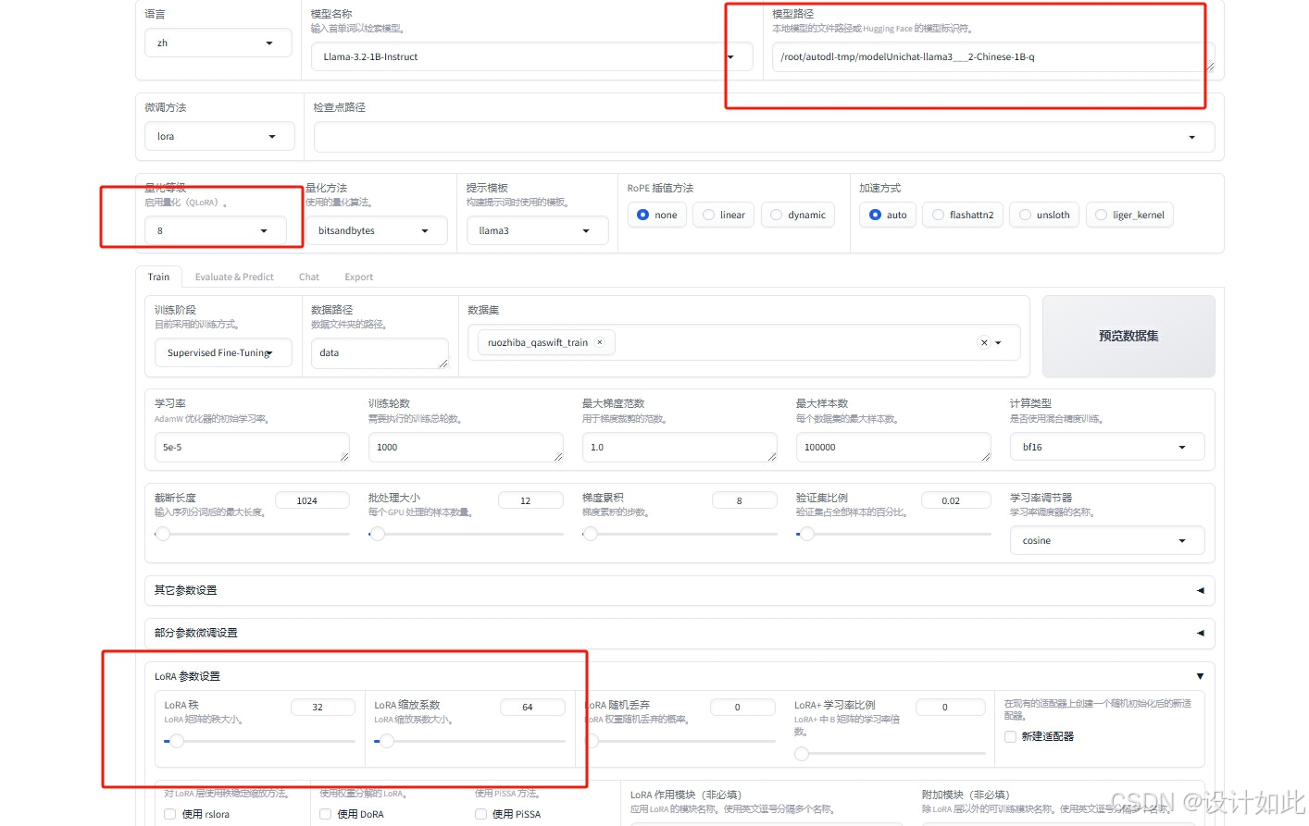Adjust the LoRA+ 学习率比例 slider
This screenshot has height=826, width=1309.
(x=890, y=754)
